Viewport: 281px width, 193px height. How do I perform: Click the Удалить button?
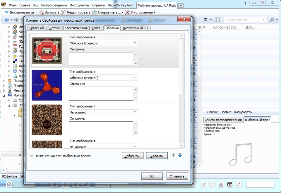coord(157,156)
